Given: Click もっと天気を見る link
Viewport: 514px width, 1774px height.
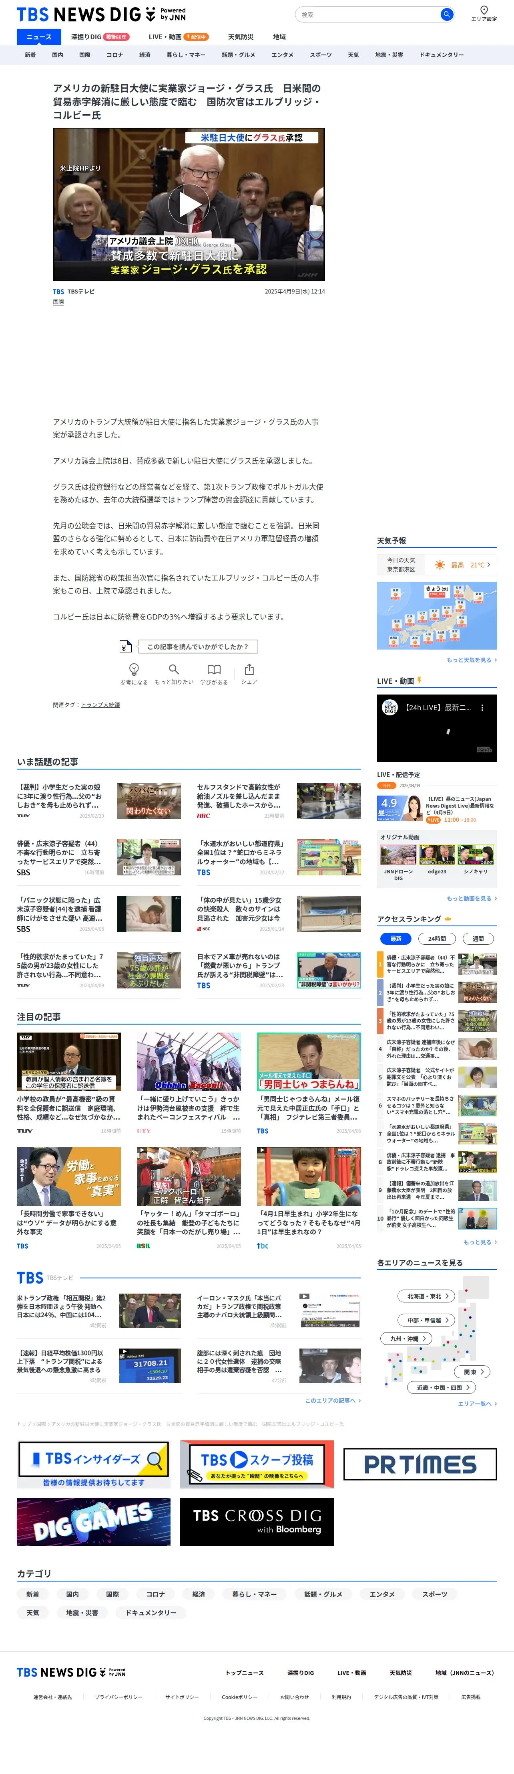Looking at the screenshot, I should tap(472, 660).
